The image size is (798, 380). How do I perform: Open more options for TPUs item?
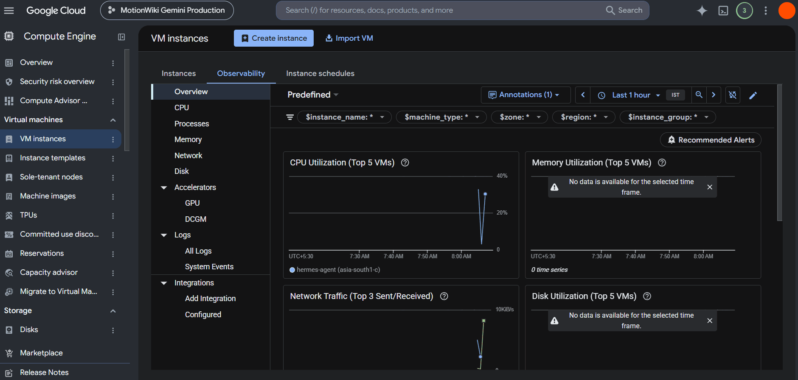(113, 215)
